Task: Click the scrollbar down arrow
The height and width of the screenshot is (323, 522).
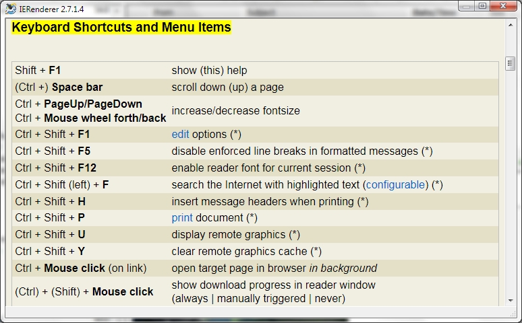Action: [x=510, y=300]
